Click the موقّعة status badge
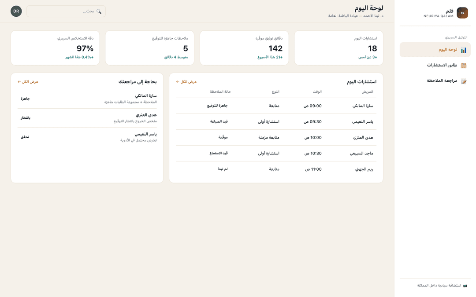The image size is (476, 297). click(223, 137)
